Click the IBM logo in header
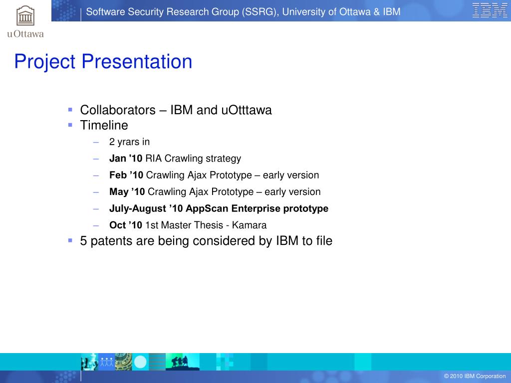The image size is (511, 383). point(490,10)
